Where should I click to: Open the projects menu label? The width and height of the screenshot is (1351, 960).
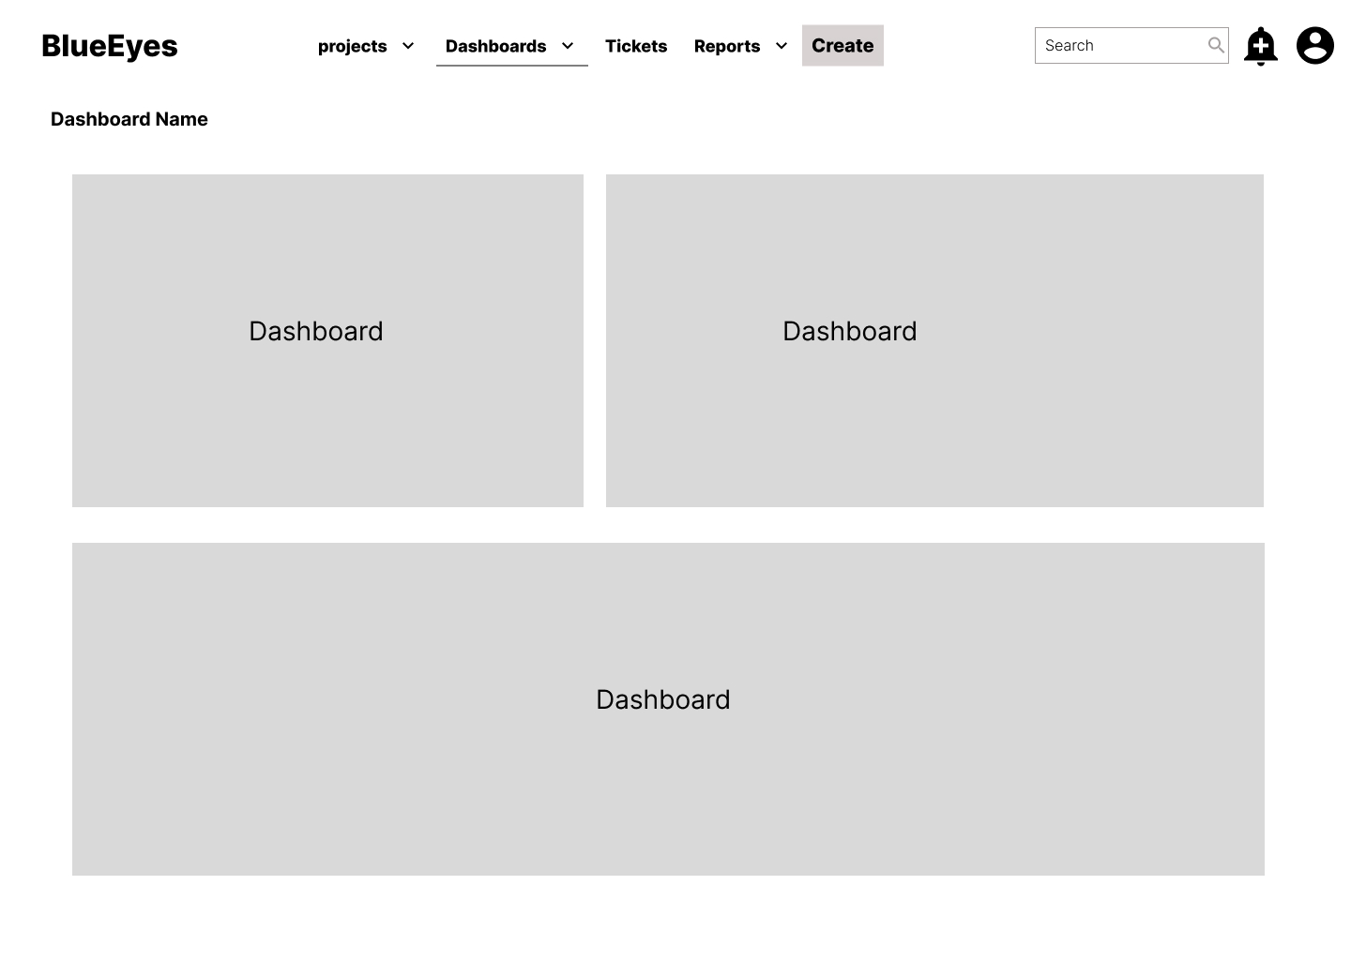353,46
